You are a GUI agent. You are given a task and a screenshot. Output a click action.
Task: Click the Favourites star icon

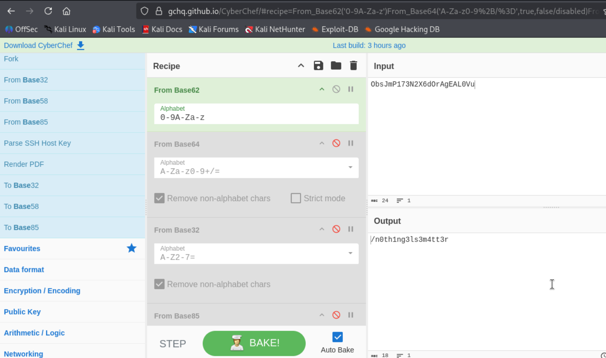131,248
